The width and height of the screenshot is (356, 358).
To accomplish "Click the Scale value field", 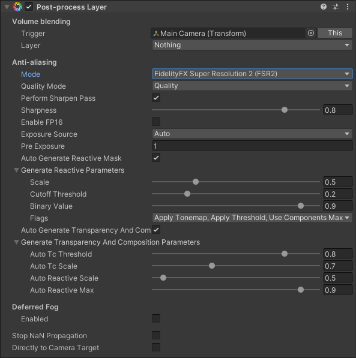I will [x=338, y=182].
